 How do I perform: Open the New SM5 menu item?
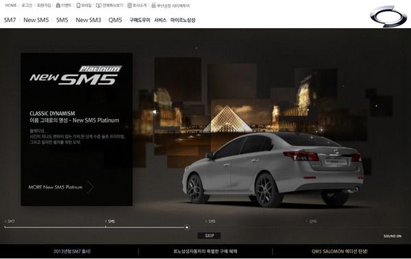coord(36,20)
